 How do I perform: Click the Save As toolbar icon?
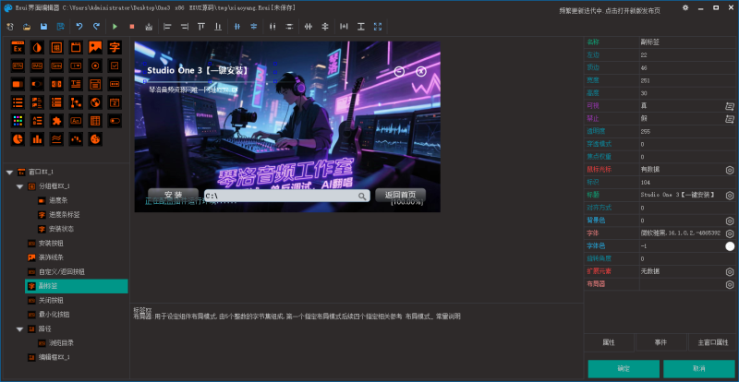click(61, 27)
